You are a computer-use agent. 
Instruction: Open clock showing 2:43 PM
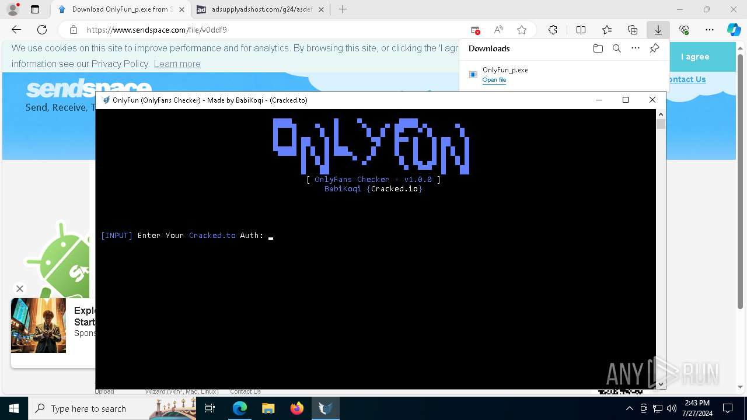coord(697,408)
